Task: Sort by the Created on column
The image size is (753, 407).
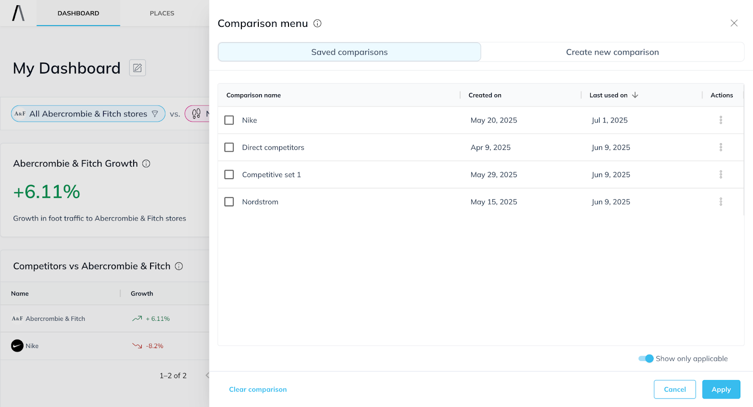Action: pos(485,95)
